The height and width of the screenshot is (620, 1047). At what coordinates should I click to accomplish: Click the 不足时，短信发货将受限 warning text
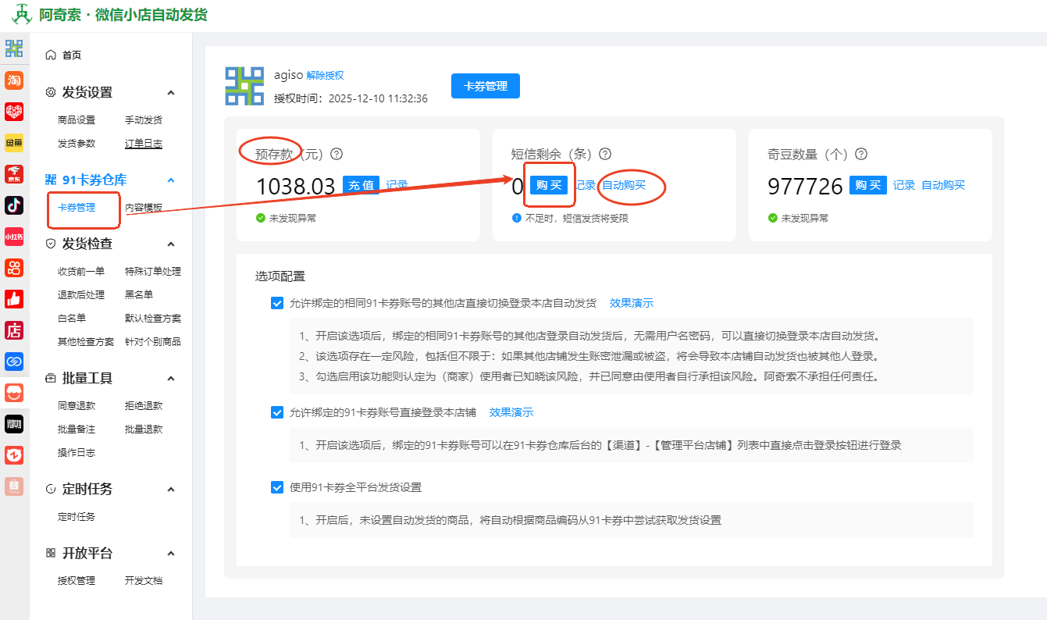point(577,219)
